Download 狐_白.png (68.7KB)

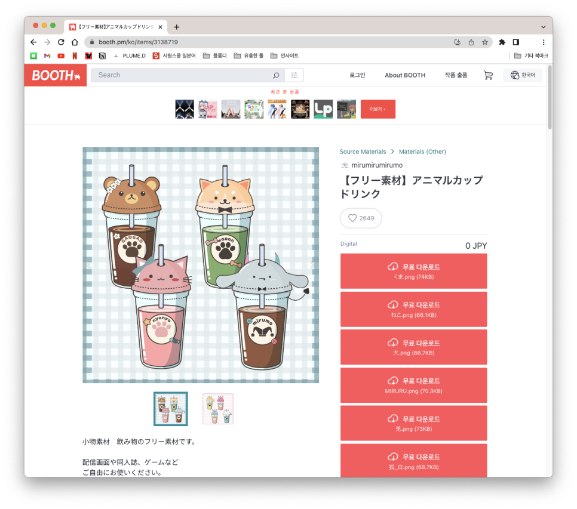coord(413,461)
